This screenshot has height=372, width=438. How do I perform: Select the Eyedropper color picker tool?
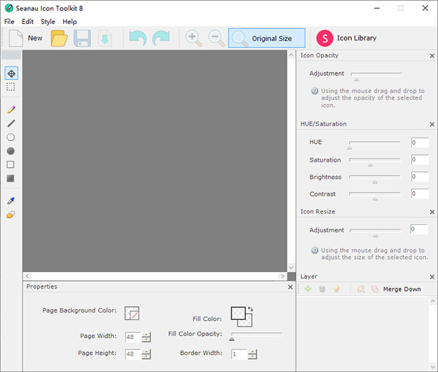[11, 201]
